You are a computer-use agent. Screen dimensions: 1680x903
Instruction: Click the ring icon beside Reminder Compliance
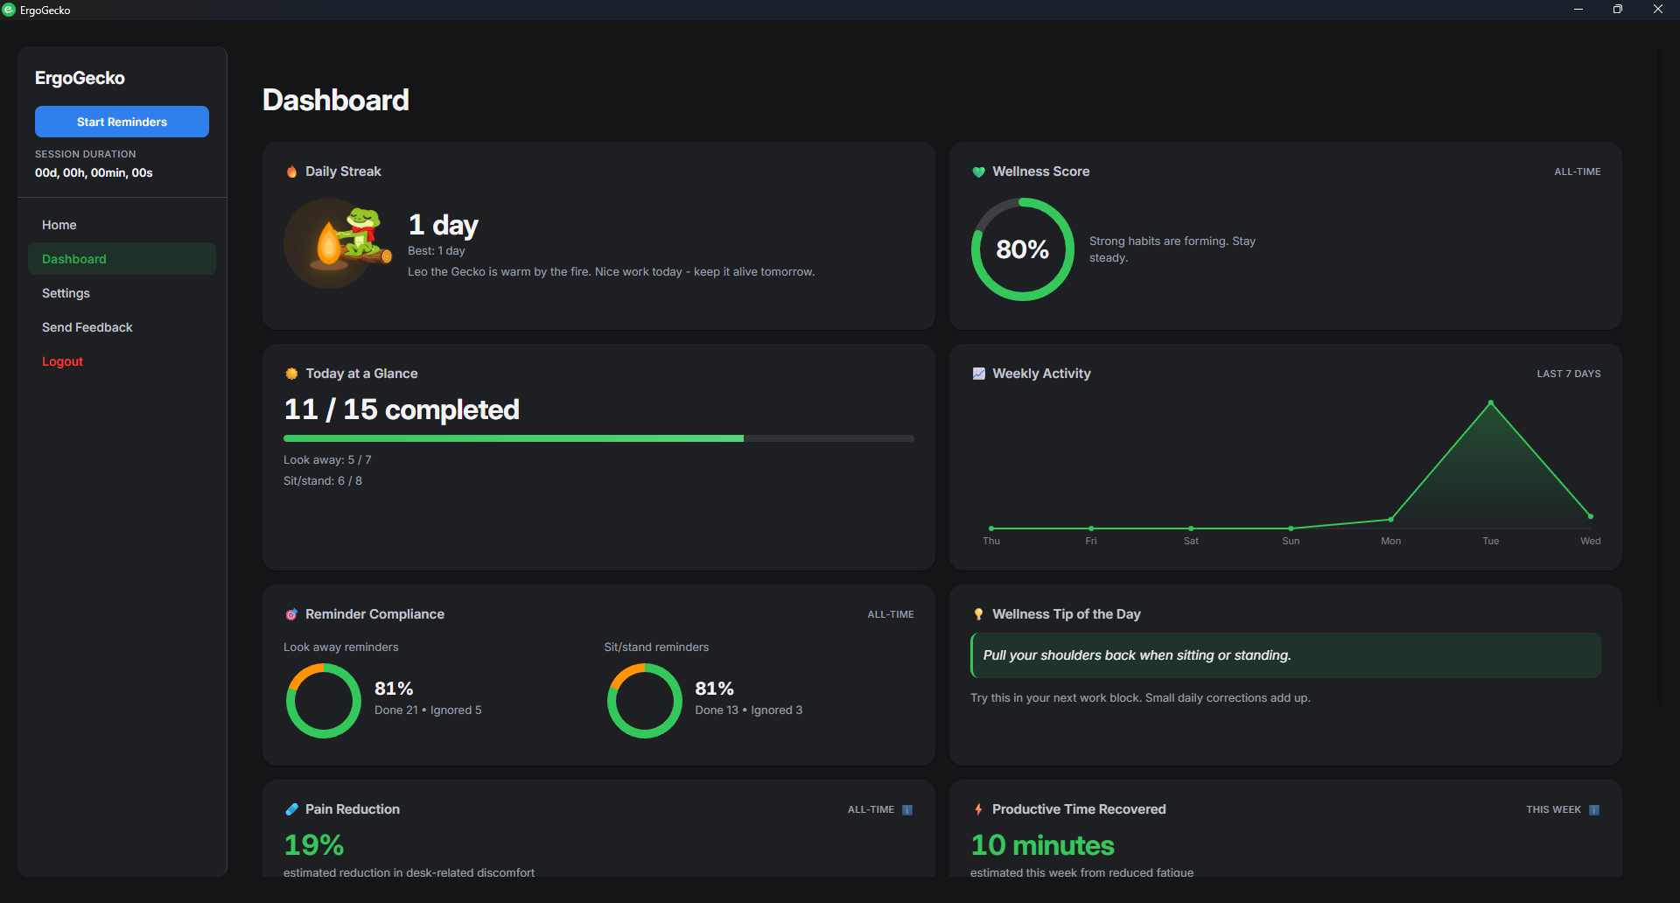[291, 614]
